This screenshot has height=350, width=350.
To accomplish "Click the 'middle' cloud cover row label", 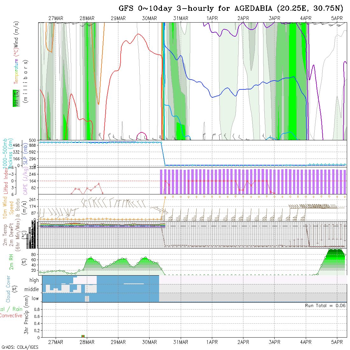I will [x=31, y=289].
